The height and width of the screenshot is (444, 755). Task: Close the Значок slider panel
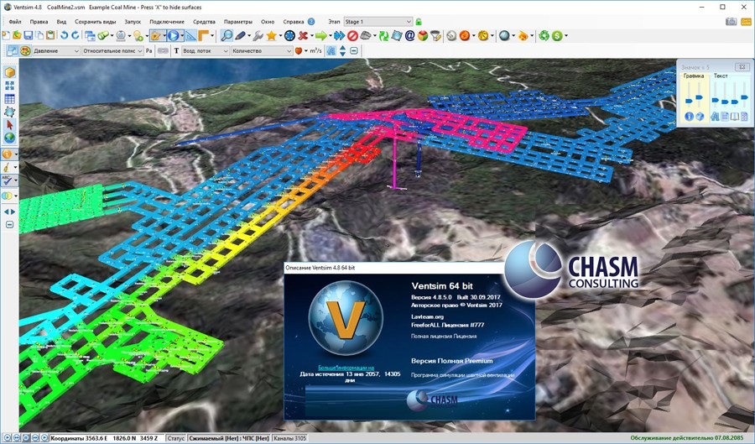[x=742, y=67]
